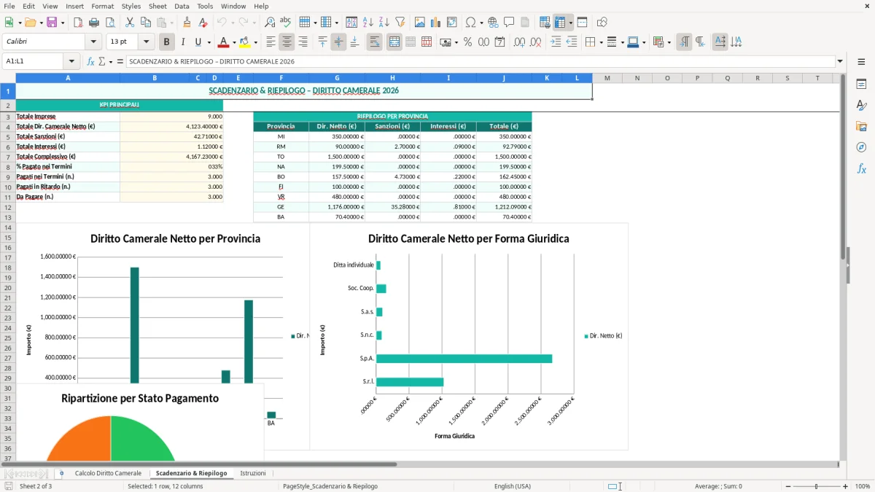Open the sidebar Navigator
This screenshot has width=875, height=492.
[x=861, y=147]
